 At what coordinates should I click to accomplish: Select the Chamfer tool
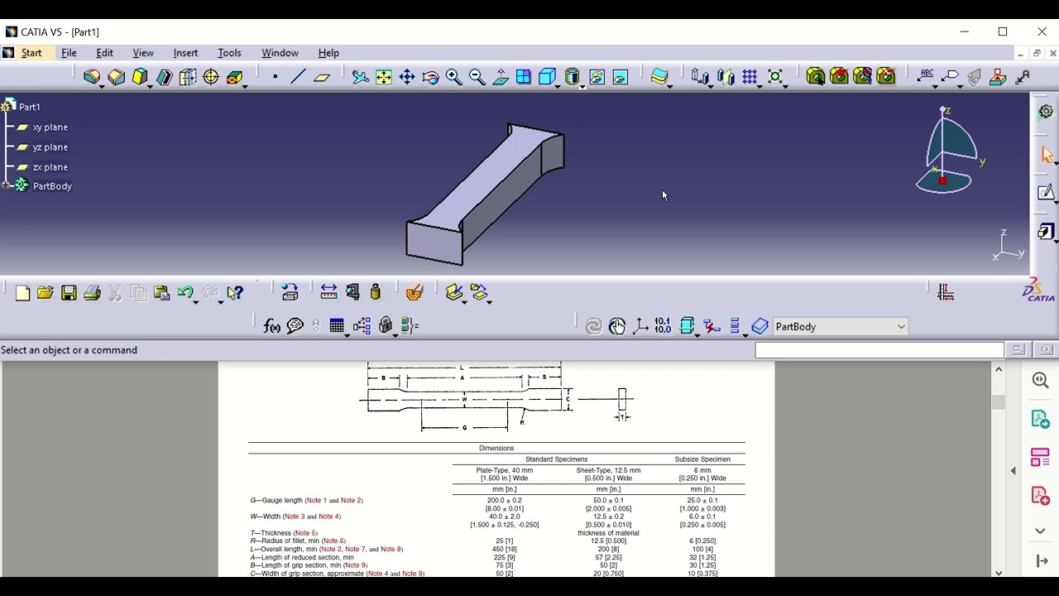116,77
